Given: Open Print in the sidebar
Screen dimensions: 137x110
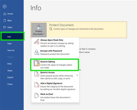Looking at the screenshot, I should [9, 64].
